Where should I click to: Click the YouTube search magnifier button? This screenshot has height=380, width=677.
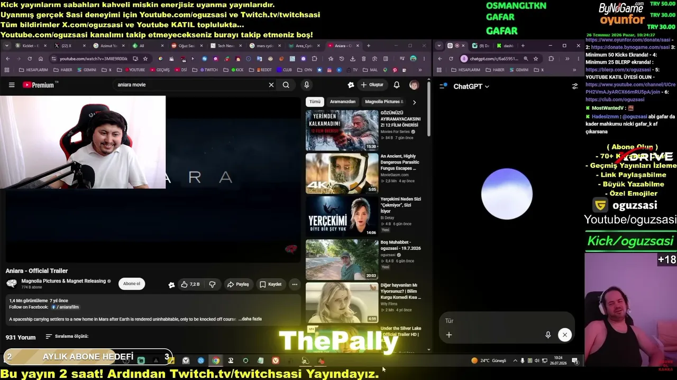(286, 85)
